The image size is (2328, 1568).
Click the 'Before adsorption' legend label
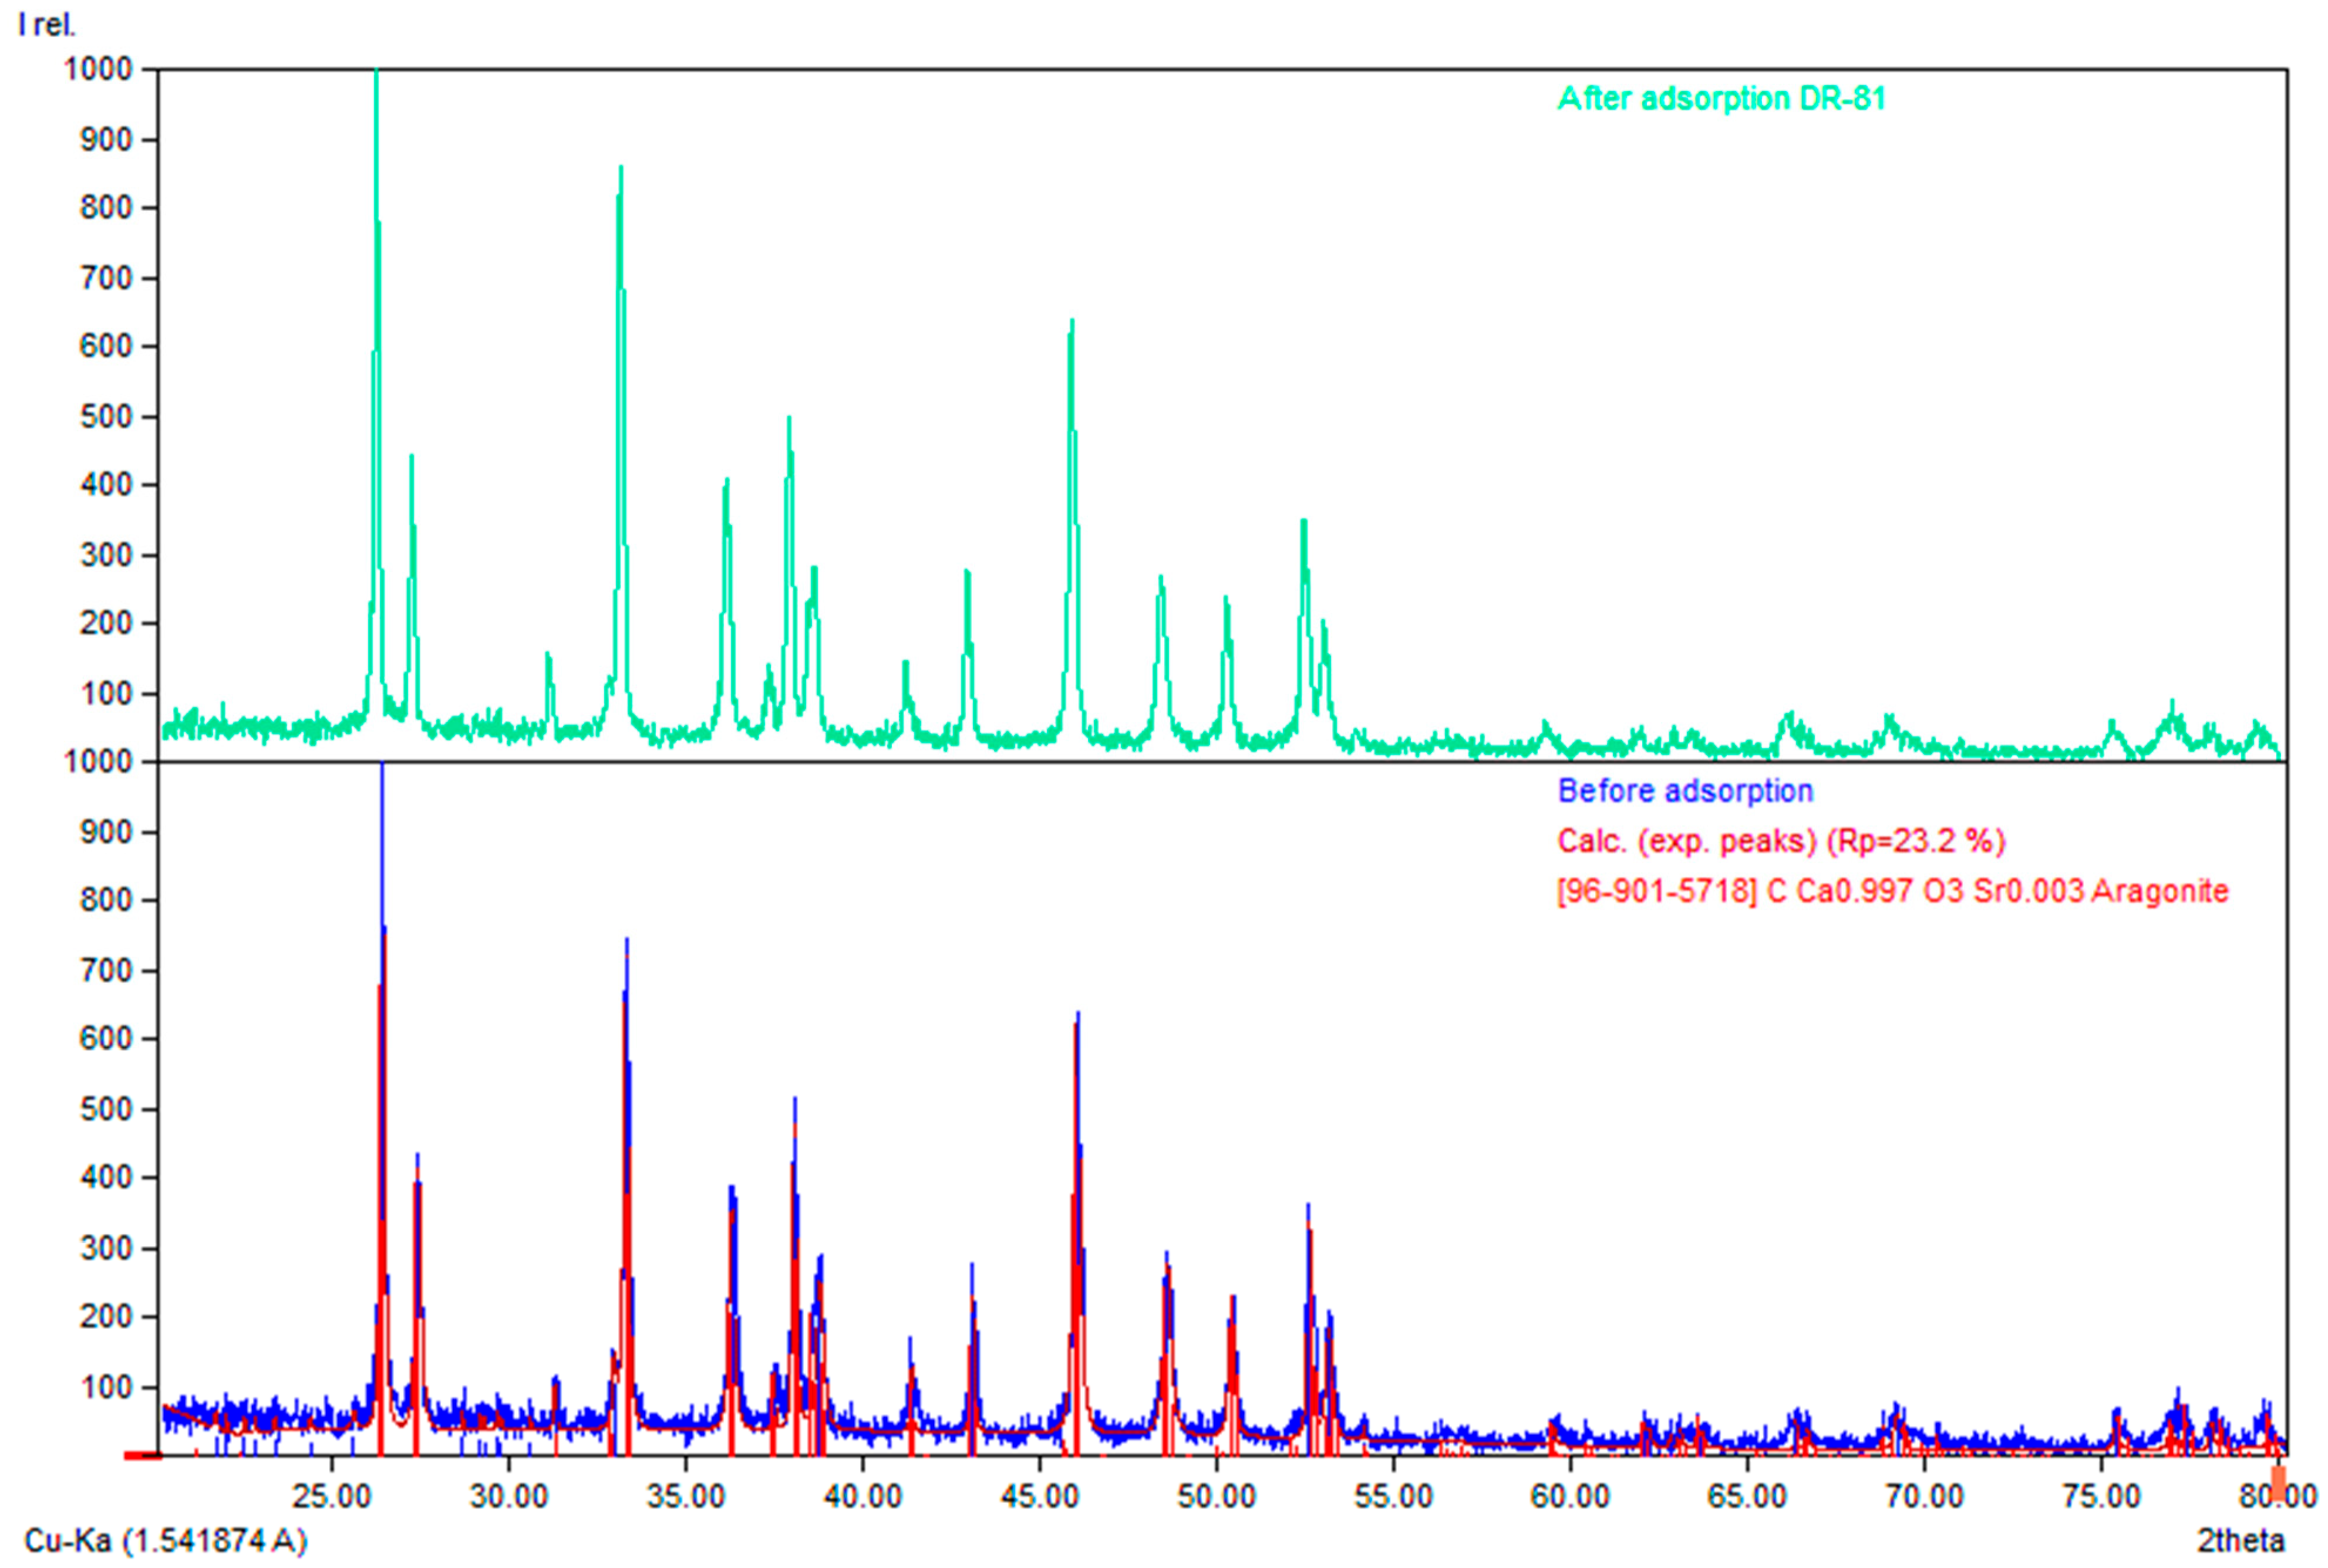pyautogui.click(x=1684, y=791)
